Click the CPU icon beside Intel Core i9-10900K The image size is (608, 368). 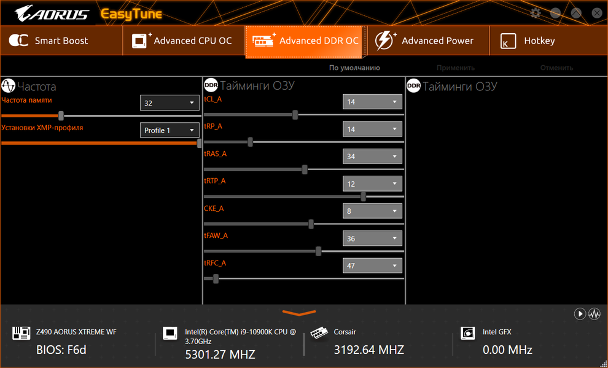[x=170, y=334]
